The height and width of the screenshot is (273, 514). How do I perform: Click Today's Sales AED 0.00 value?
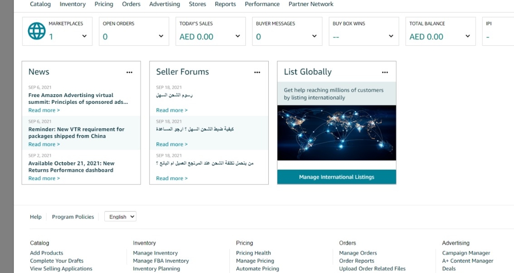pyautogui.click(x=196, y=37)
